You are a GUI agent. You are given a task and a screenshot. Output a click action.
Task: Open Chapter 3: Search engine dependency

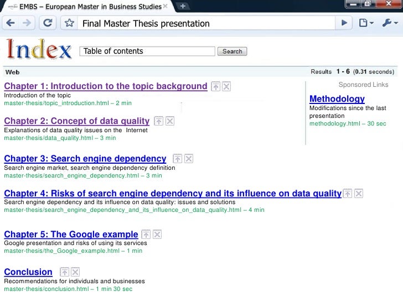[x=85, y=159]
